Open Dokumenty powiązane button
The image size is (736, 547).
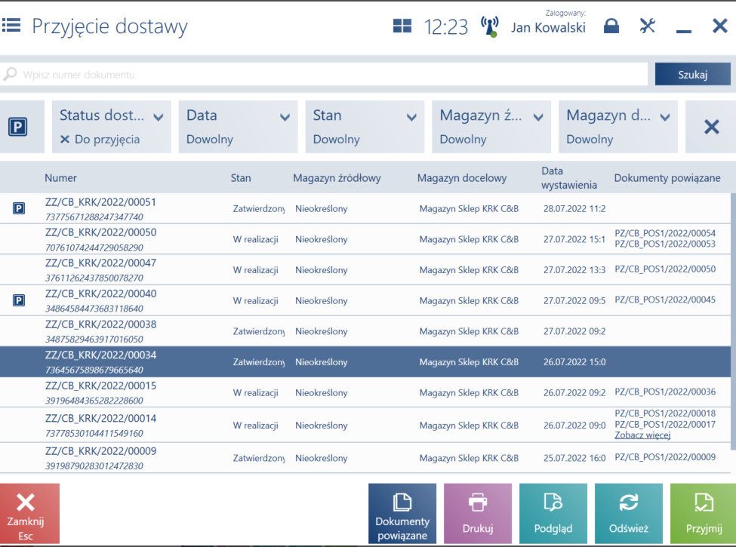click(x=402, y=514)
